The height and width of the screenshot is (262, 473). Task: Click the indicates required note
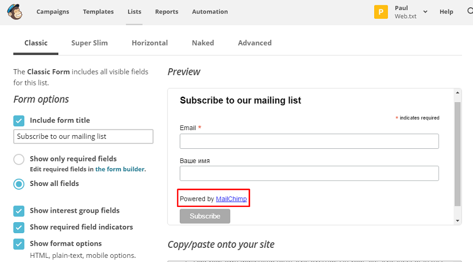[x=417, y=118]
